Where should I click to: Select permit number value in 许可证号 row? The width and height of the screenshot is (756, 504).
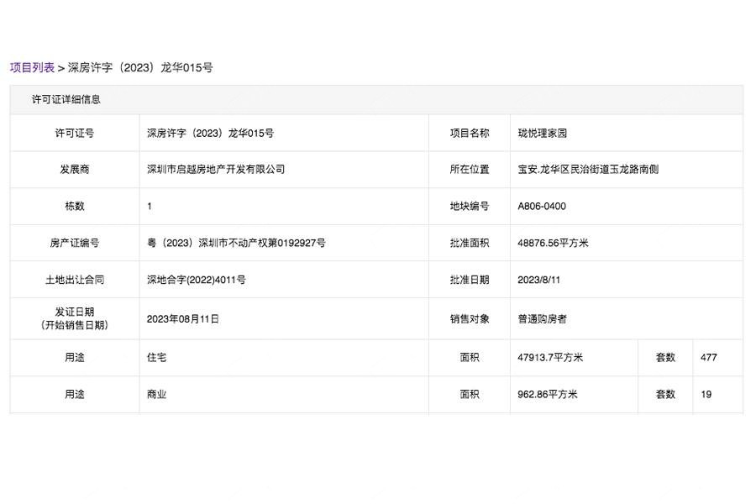(210, 133)
